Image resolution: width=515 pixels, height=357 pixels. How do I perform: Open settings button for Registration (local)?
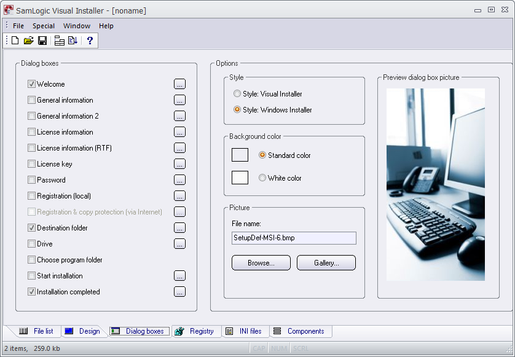pyautogui.click(x=179, y=196)
